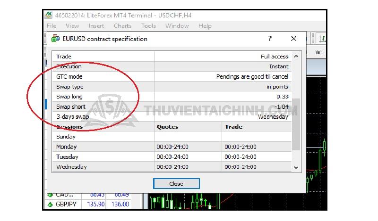Viewport: 378px width, 221px height.
Task: Select the 3-days swap row
Action: [172, 117]
